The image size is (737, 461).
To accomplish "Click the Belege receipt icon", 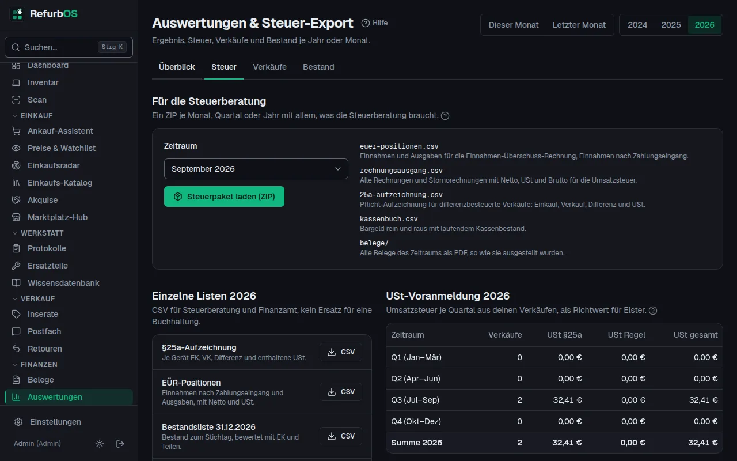I will [16, 380].
